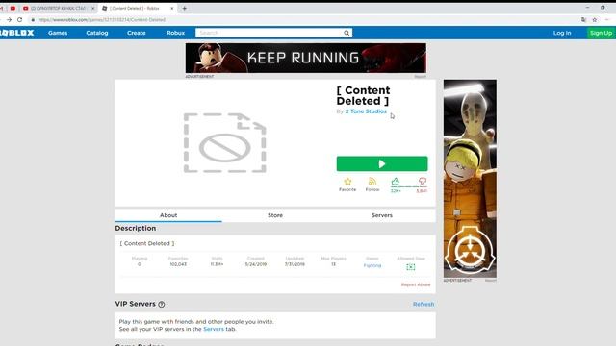This screenshot has width=616, height=346.
Task: Click the KEEP RUNNING banner advertisement
Action: [306, 58]
